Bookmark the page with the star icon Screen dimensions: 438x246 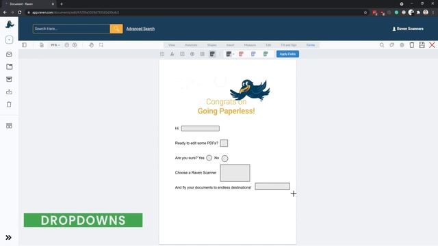365,12
